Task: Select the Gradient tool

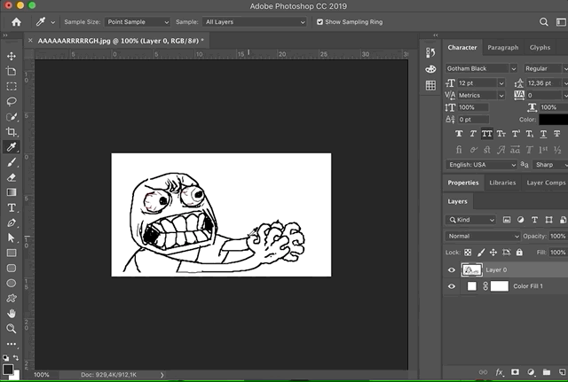Action: pos(12,192)
